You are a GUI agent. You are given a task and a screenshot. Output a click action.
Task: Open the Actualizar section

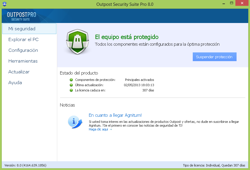click(19, 72)
